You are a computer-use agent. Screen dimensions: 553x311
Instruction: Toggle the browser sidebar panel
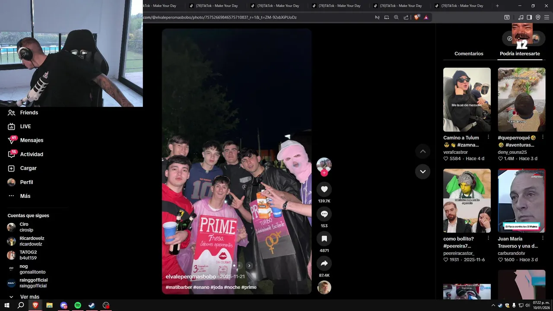pos(529,17)
